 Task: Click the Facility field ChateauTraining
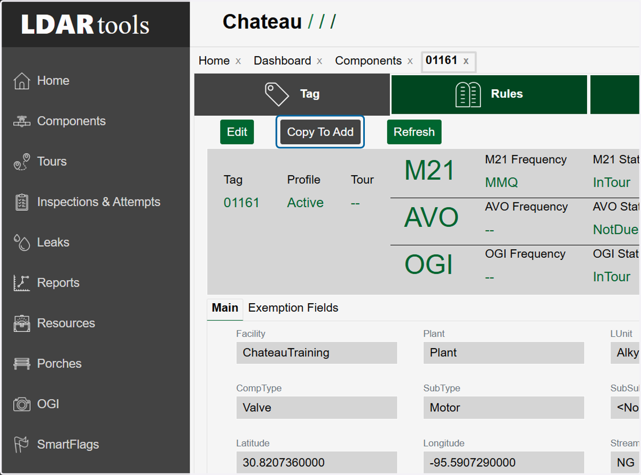click(x=317, y=353)
